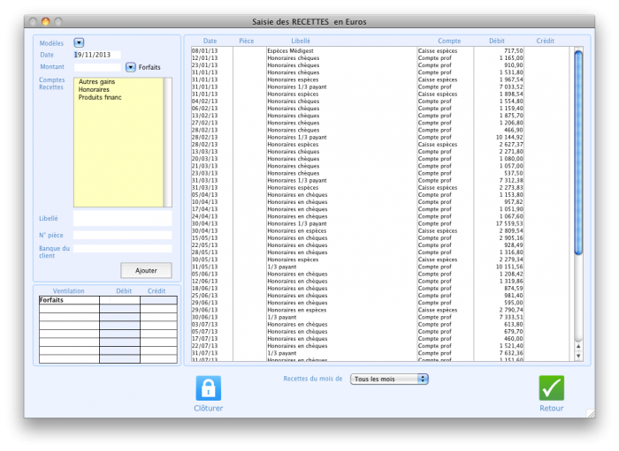
Task: Click the Comptes Recettes list scrollbar
Action: click(x=168, y=142)
